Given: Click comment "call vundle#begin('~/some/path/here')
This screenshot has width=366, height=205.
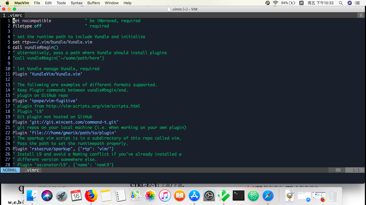Looking at the screenshot, I should (58, 58).
